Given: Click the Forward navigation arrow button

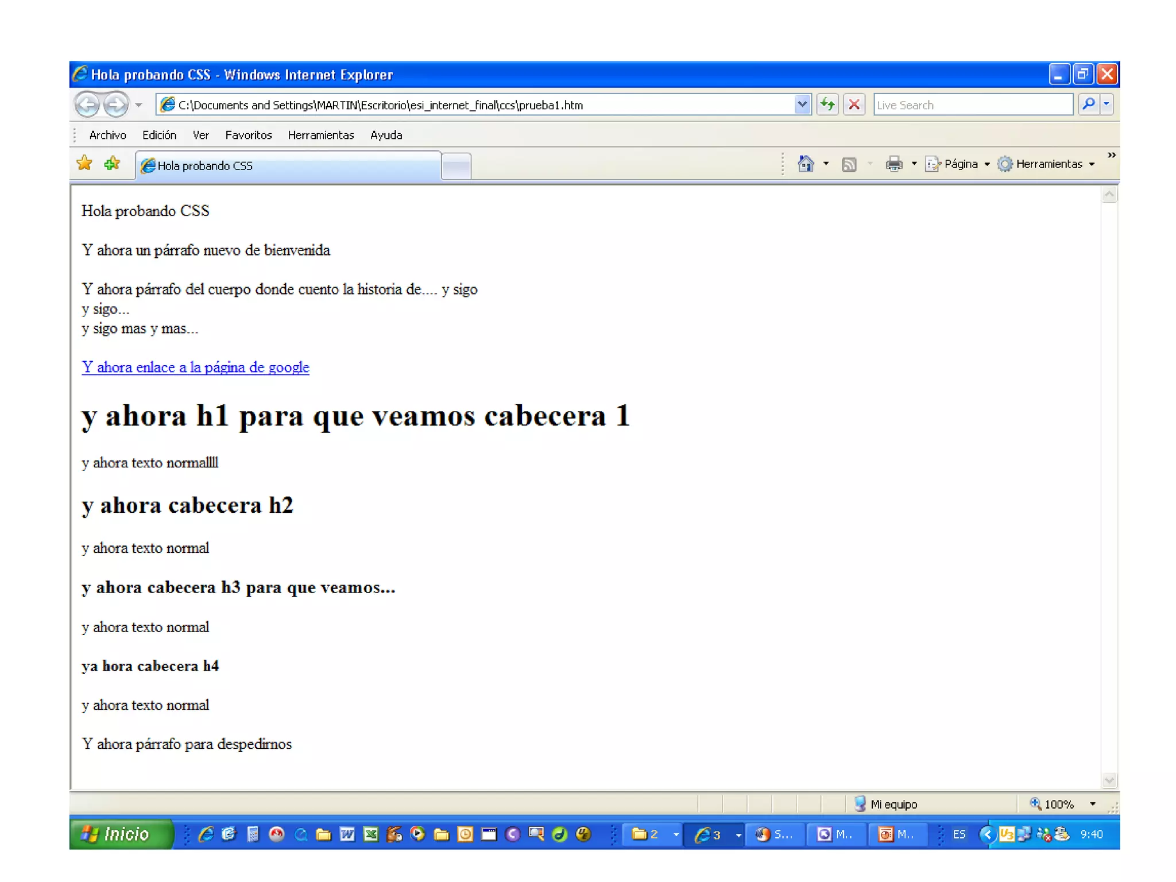Looking at the screenshot, I should [117, 105].
